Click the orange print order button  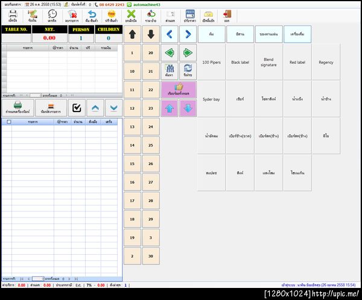click(x=51, y=108)
